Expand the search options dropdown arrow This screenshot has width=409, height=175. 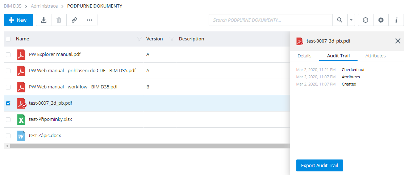tap(351, 20)
